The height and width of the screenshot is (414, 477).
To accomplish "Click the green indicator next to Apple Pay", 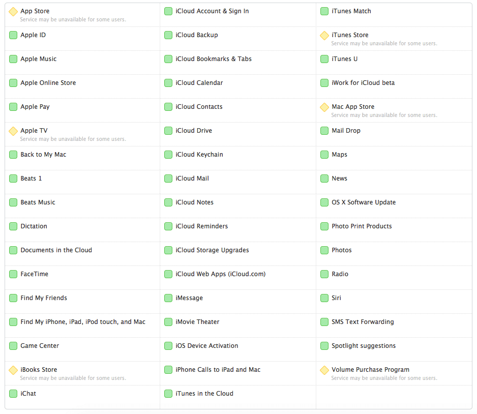I will [13, 107].
